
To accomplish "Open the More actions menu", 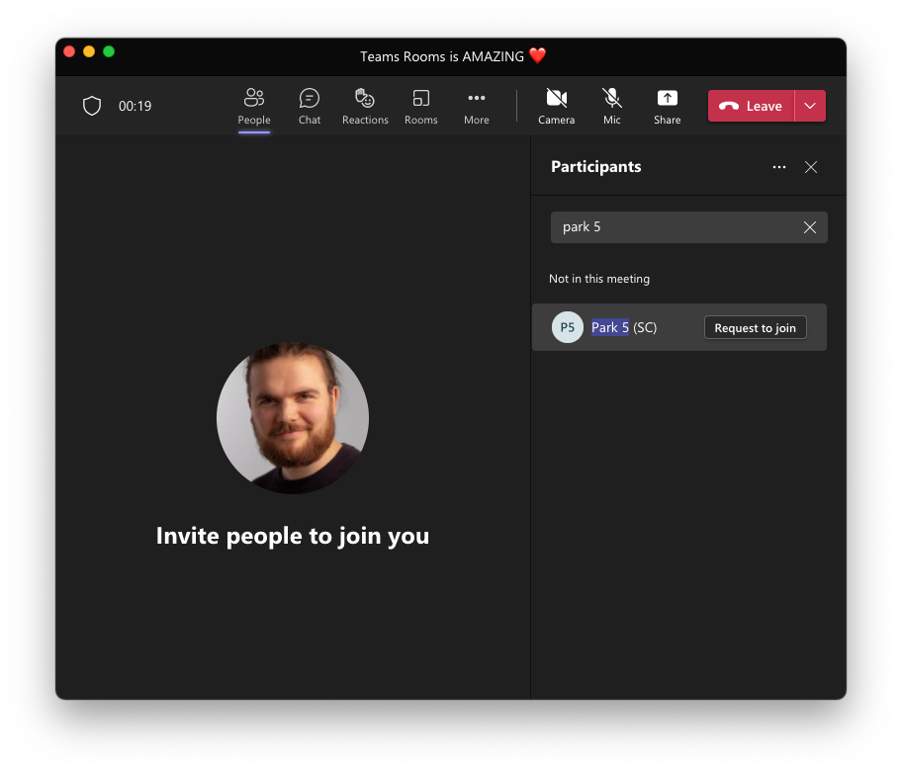I will pos(477,106).
